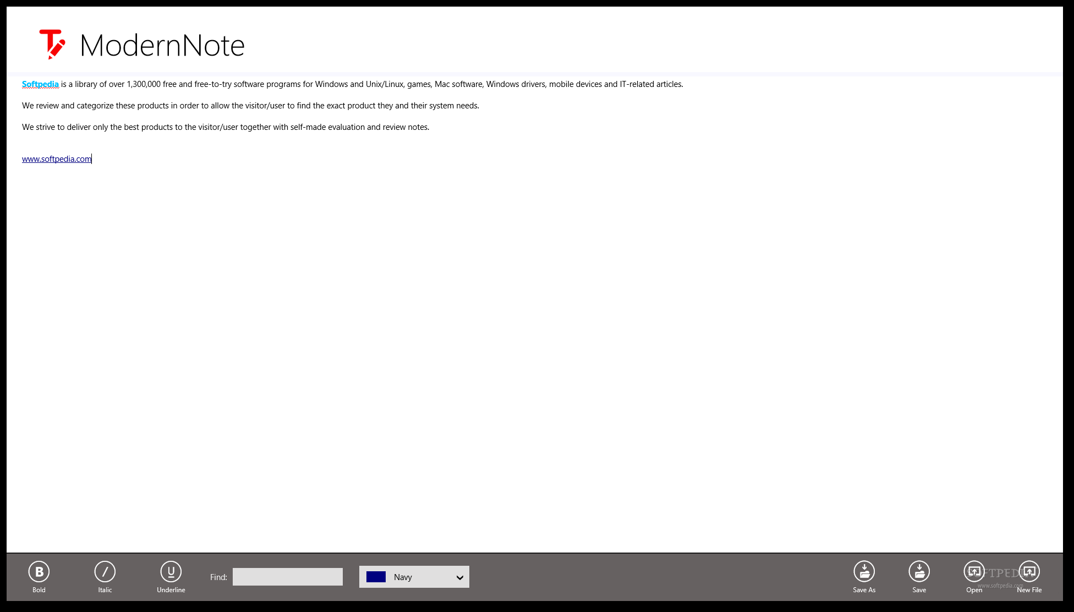Image resolution: width=1074 pixels, height=612 pixels.
Task: Toggle Bold formatting button
Action: [39, 572]
